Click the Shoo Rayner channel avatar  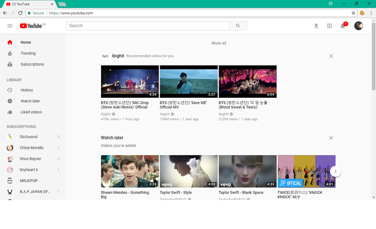tap(10, 159)
